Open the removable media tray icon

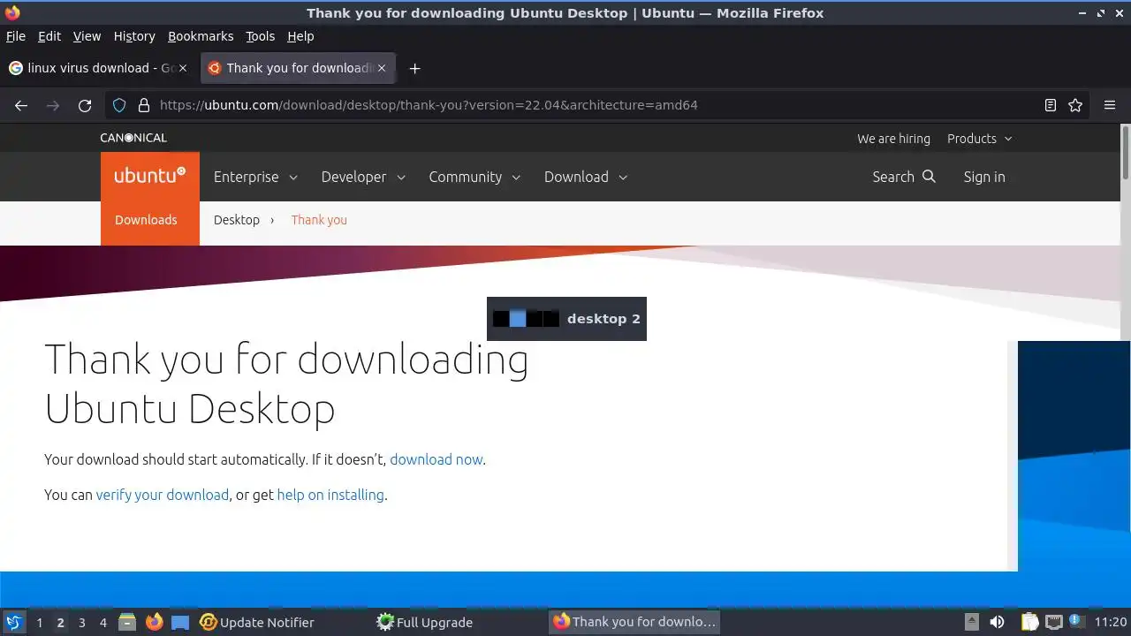(x=971, y=622)
